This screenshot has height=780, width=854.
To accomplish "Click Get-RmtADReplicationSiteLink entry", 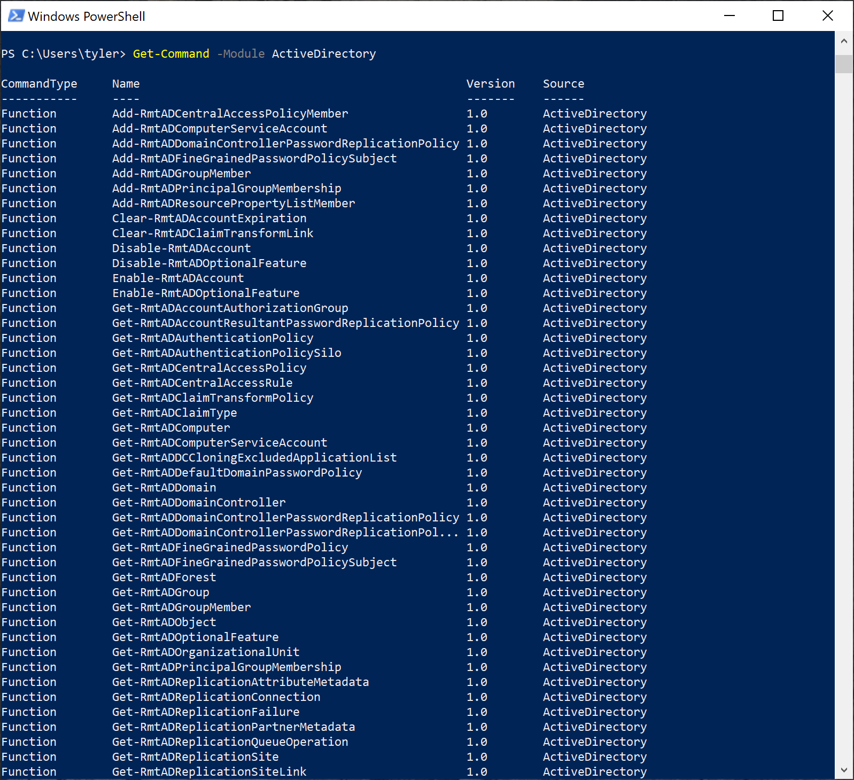I will click(x=209, y=772).
